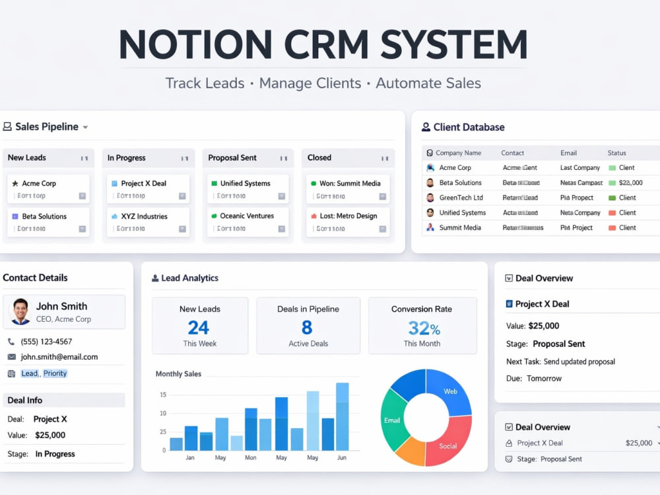Open the Conversion Rate stat card
Viewport: 660px width, 495px height.
tap(422, 326)
